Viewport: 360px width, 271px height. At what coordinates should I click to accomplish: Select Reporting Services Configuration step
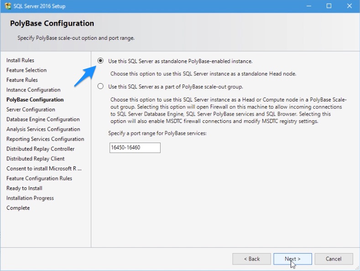click(x=45, y=139)
